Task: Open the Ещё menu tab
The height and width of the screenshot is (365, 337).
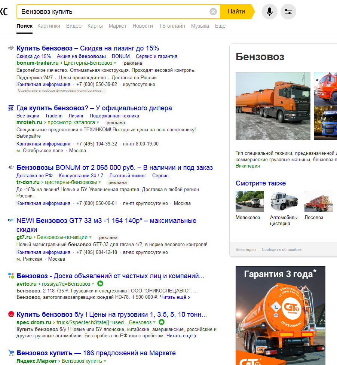Action: pyautogui.click(x=220, y=26)
